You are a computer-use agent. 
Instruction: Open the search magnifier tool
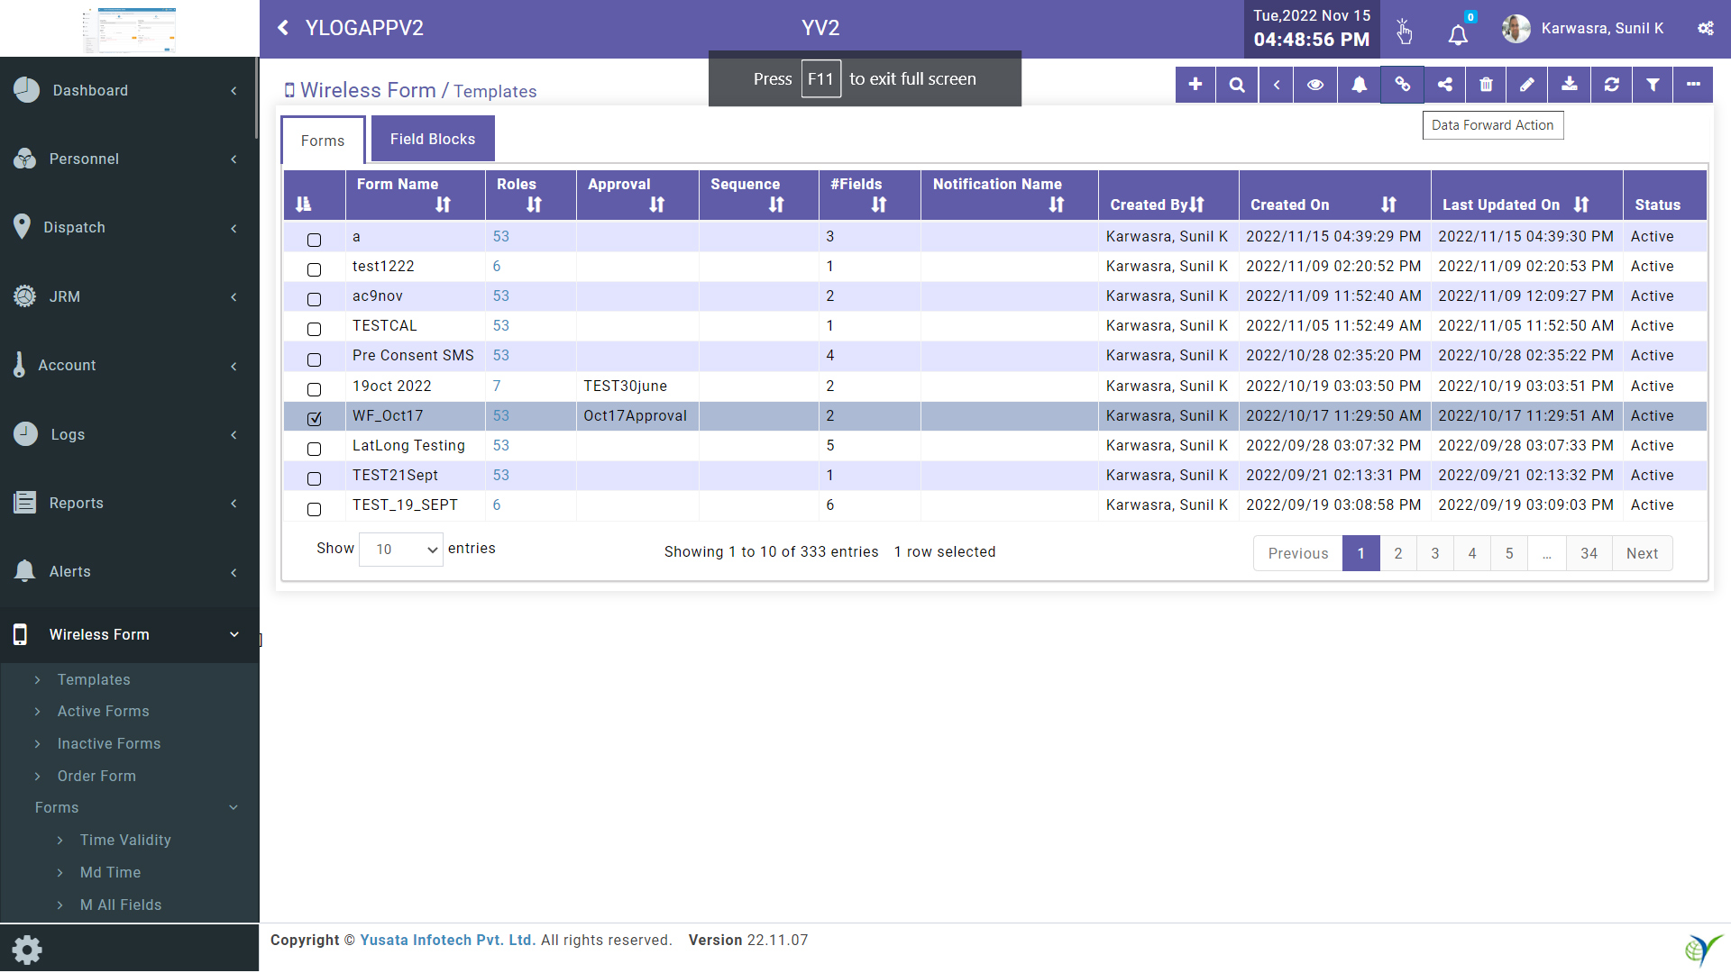1237,85
